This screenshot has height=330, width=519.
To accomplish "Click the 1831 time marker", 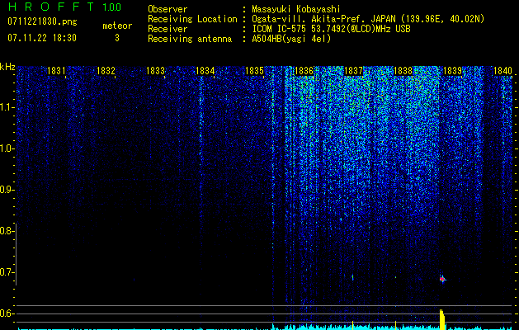I will point(56,70).
